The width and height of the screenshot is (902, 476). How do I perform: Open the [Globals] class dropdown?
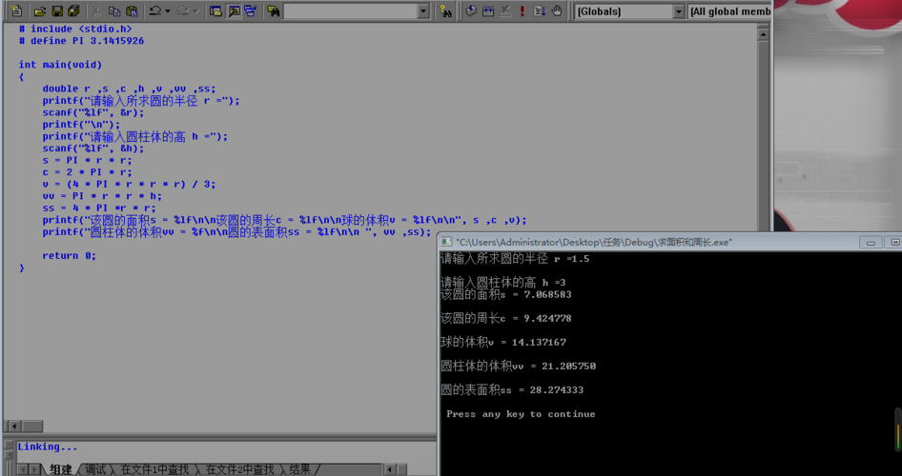[x=679, y=11]
